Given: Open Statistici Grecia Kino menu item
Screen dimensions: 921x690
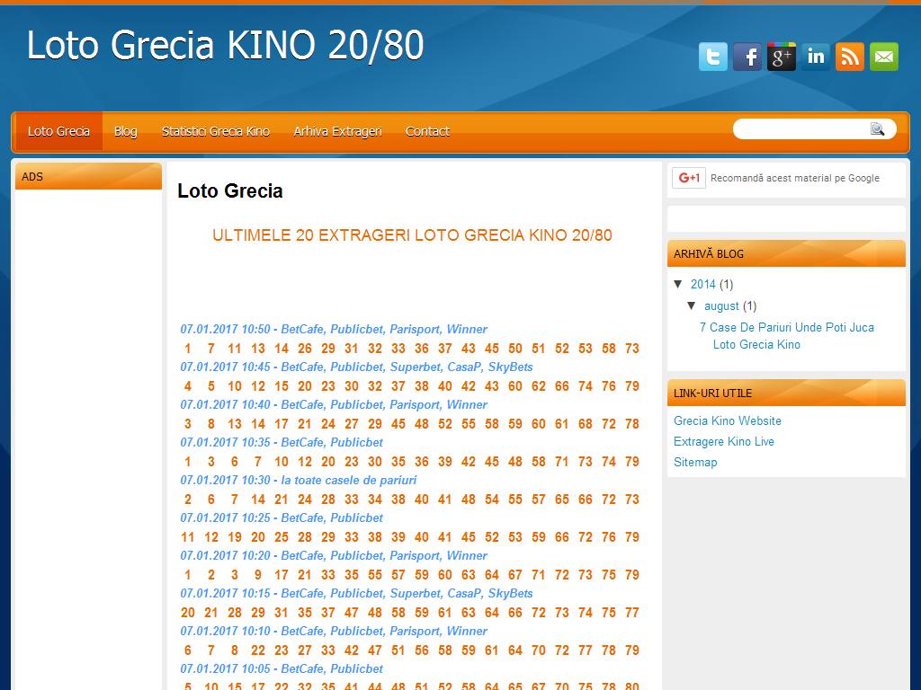Looking at the screenshot, I should (x=216, y=131).
